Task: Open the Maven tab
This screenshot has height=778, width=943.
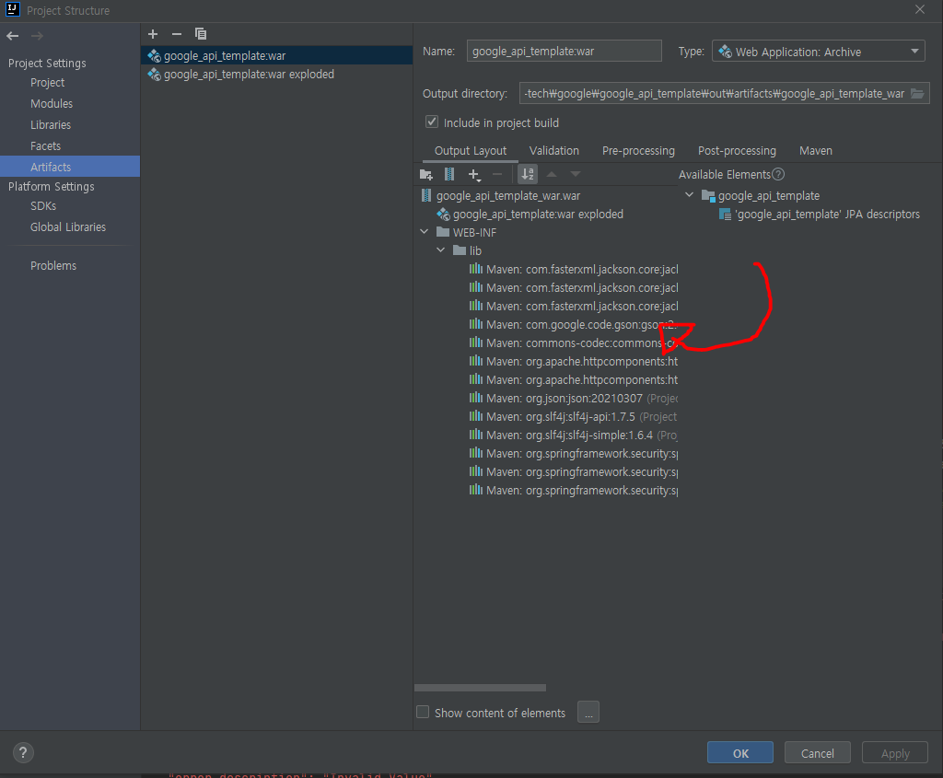Action: [816, 151]
